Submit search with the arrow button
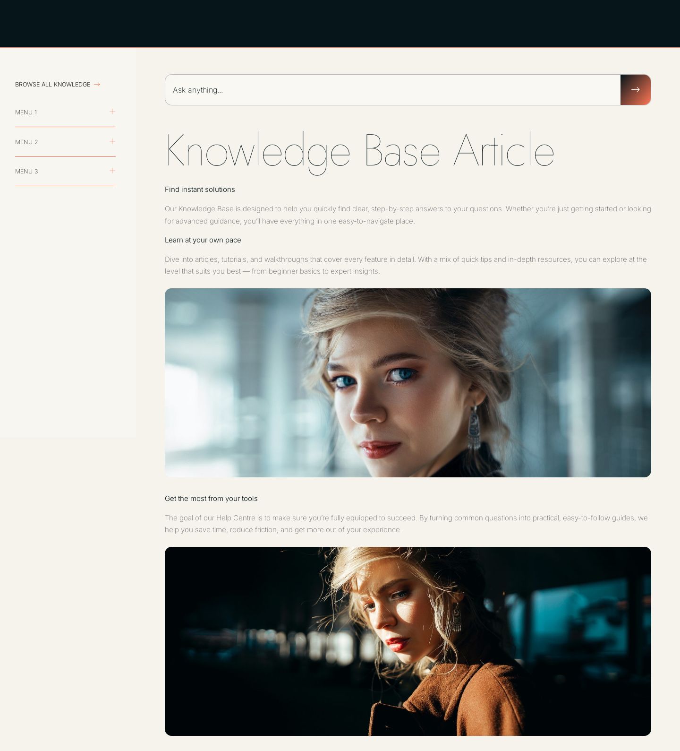 tap(635, 90)
